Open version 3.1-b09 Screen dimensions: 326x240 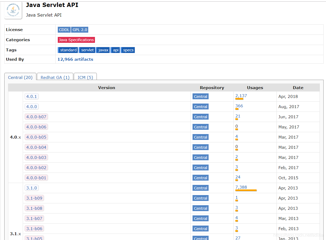pos(34,198)
